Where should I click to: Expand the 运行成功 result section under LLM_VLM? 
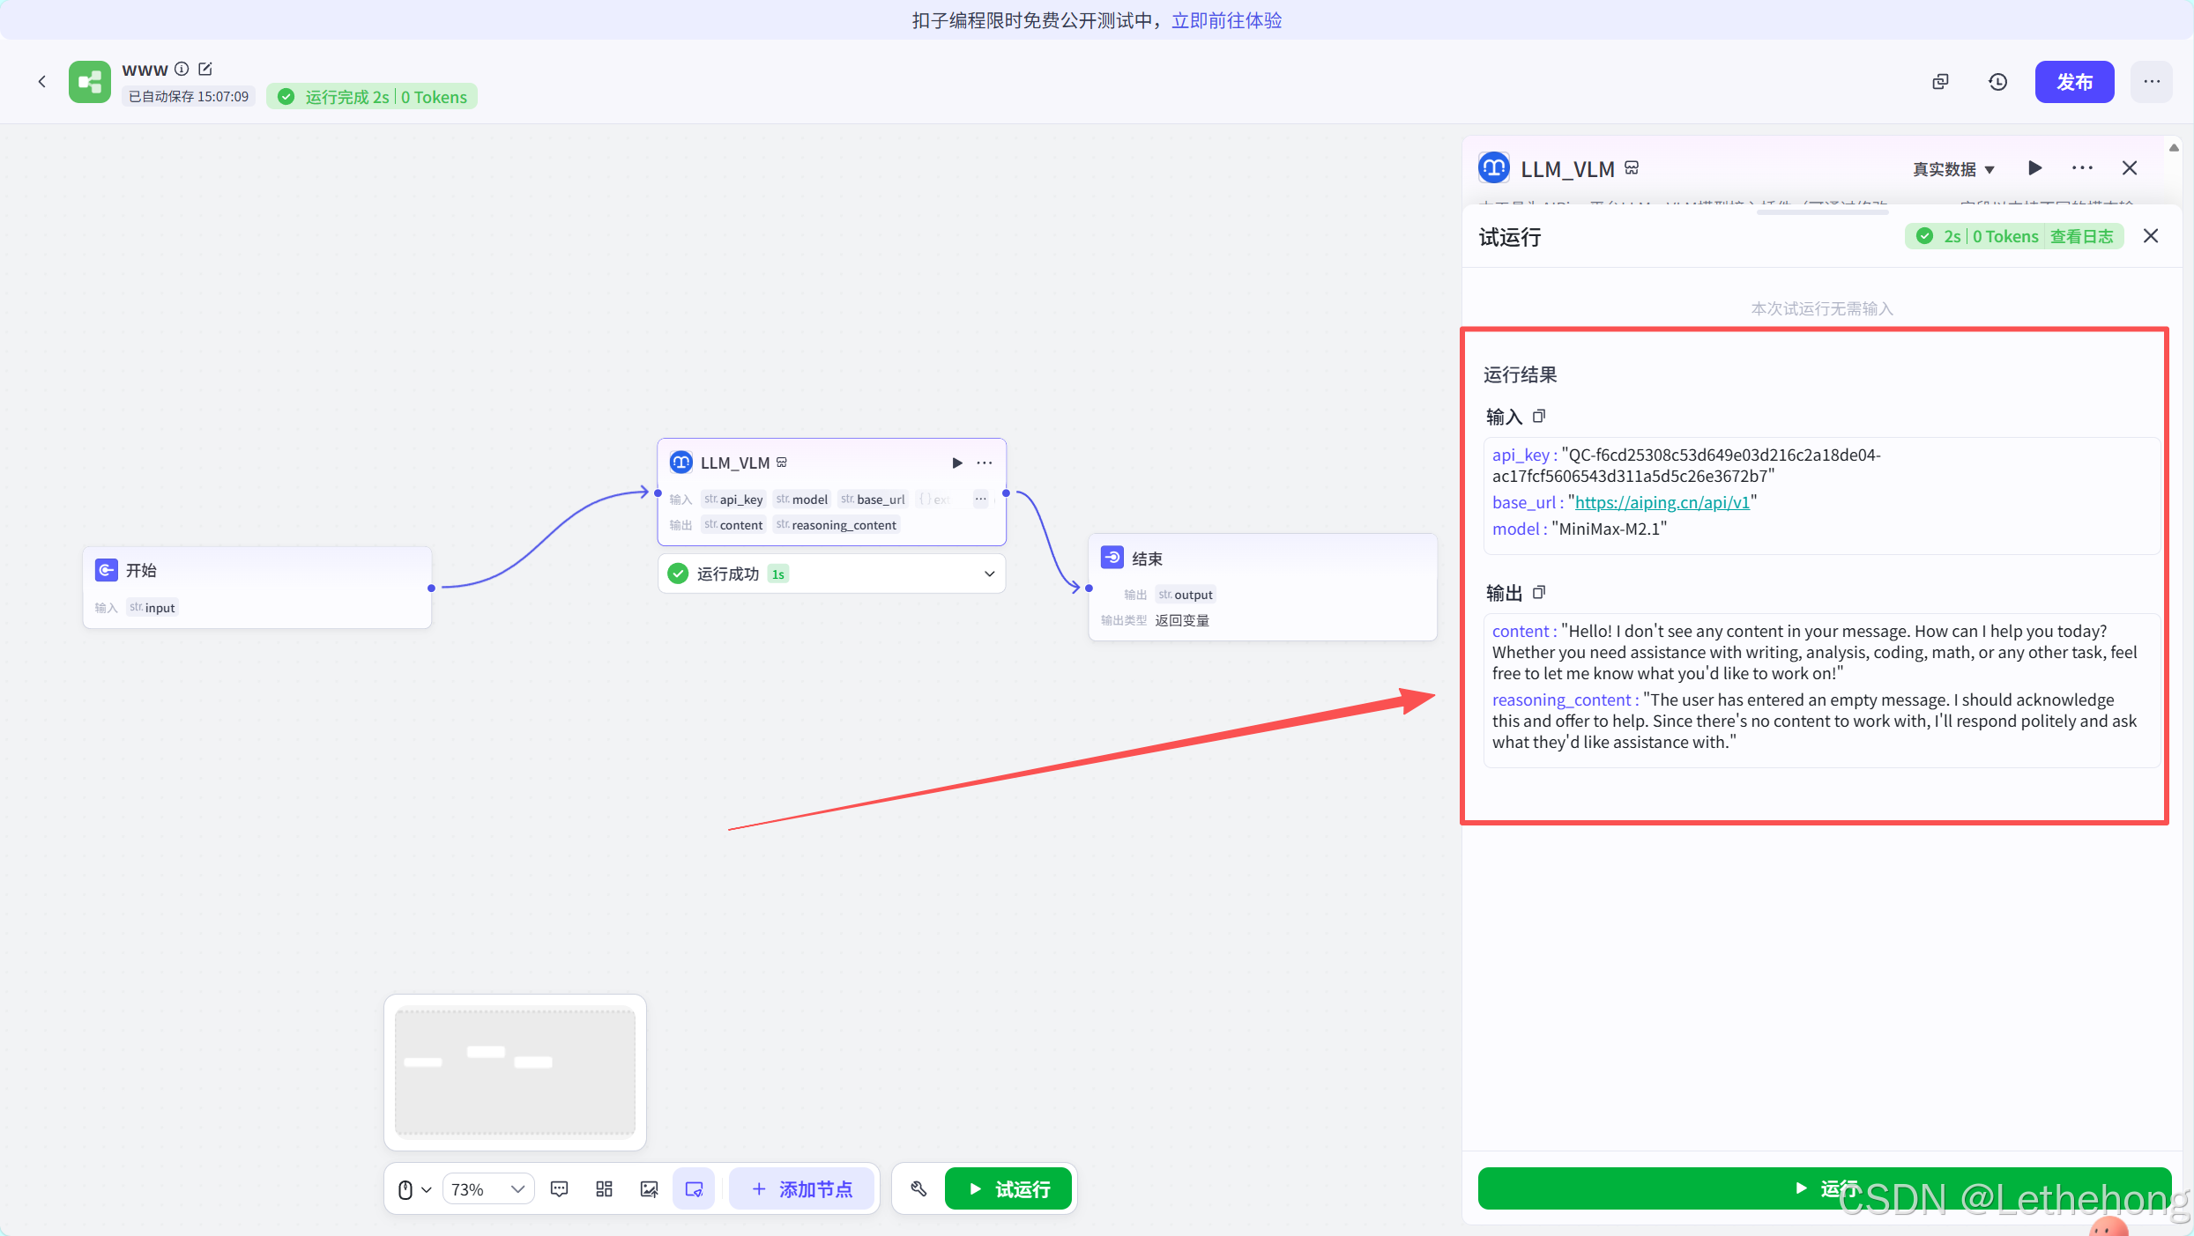click(x=989, y=574)
